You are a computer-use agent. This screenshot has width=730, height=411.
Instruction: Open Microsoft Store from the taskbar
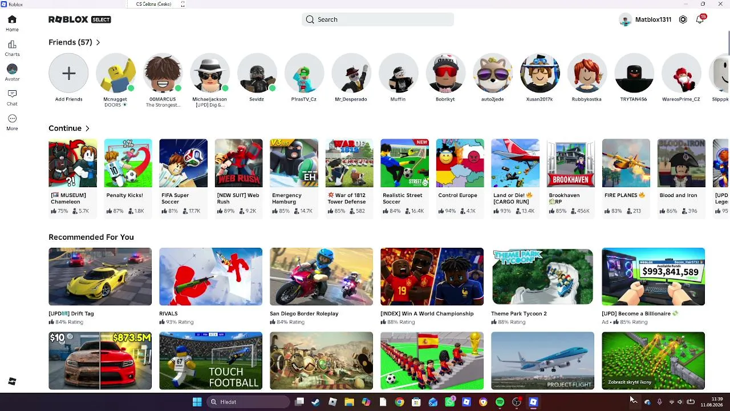click(x=416, y=402)
